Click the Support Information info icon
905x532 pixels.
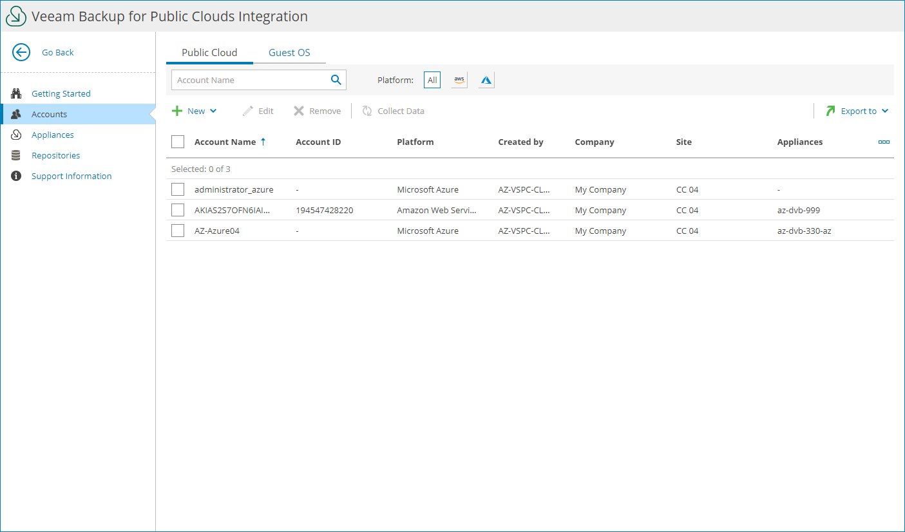pos(17,176)
